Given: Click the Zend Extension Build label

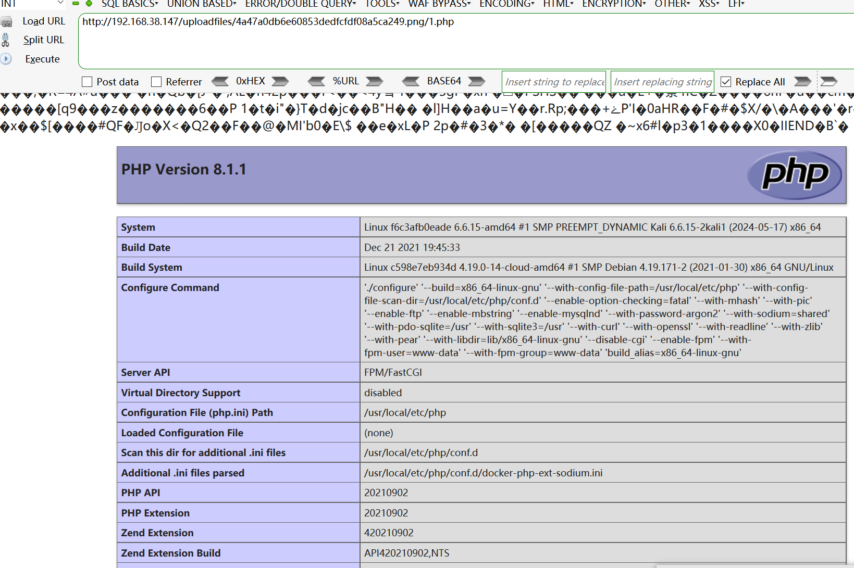Looking at the screenshot, I should coord(171,553).
